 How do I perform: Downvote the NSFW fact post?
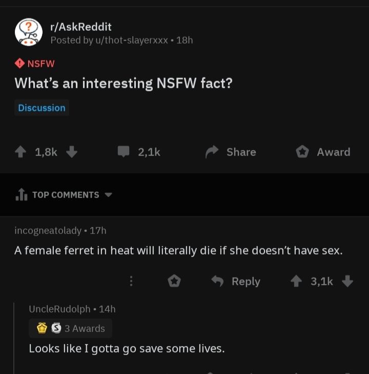72,152
